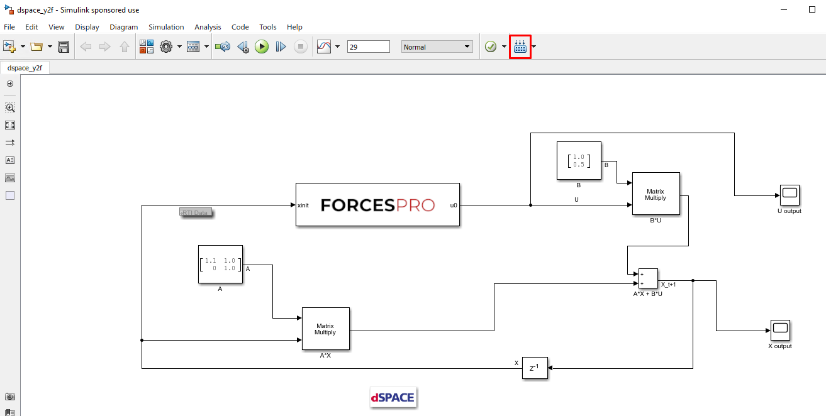826x416 pixels.
Task: Switch to the dspace_y2f tab
Action: coord(25,68)
